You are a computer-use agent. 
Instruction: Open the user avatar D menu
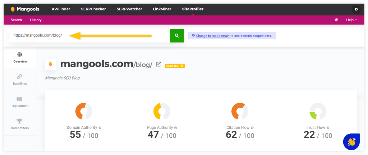(356, 9)
